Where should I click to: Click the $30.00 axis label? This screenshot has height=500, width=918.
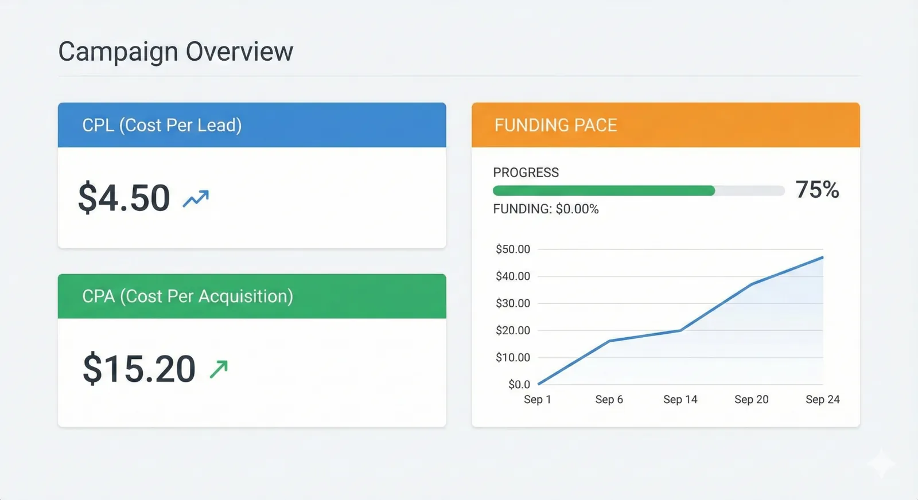click(x=513, y=303)
